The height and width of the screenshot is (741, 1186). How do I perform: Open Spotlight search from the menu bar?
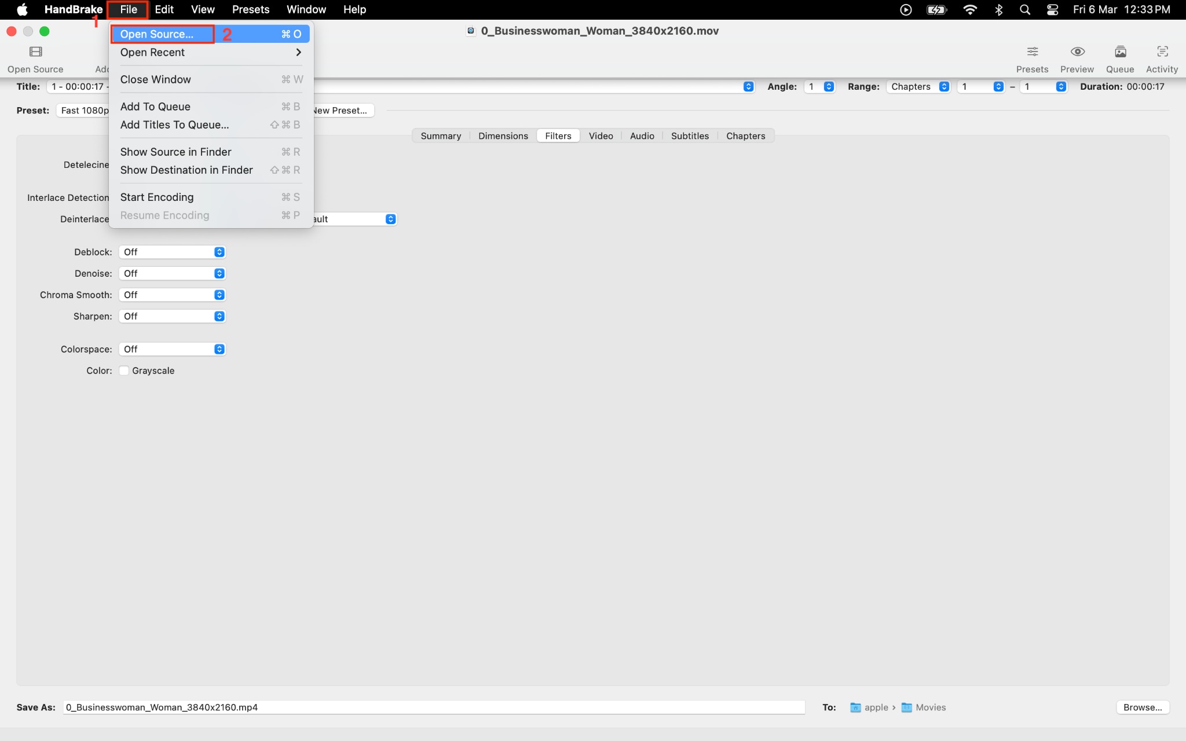[1025, 9]
